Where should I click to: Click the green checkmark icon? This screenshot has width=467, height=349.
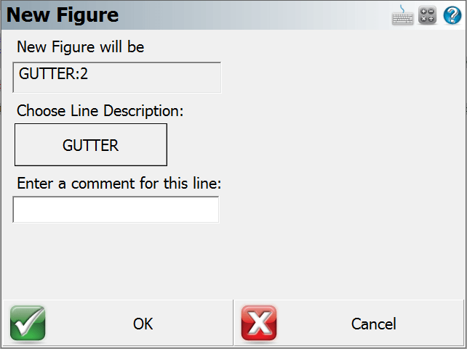[x=28, y=324]
